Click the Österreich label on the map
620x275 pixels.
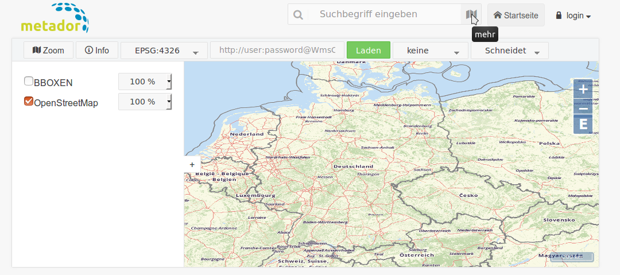(416, 255)
